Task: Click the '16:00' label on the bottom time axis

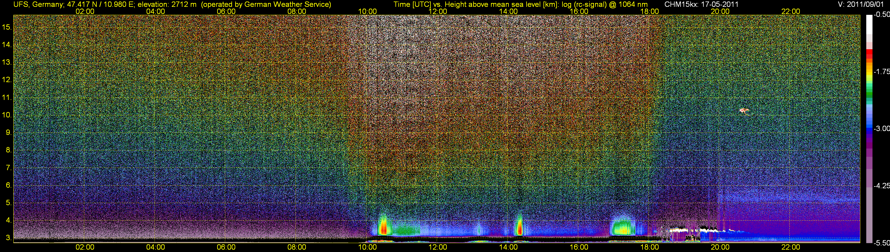Action: coord(579,247)
